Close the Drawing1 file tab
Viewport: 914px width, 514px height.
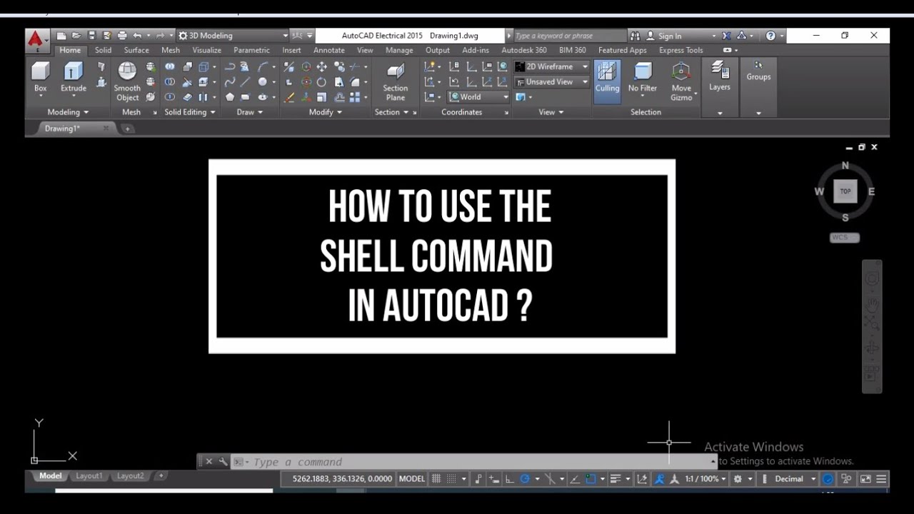(x=106, y=128)
